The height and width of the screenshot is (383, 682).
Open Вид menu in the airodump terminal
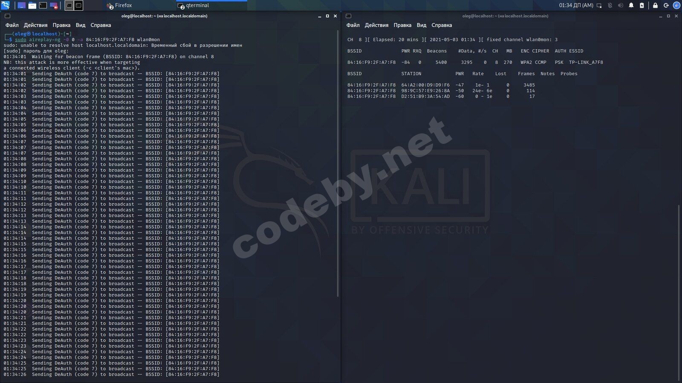coord(422,25)
